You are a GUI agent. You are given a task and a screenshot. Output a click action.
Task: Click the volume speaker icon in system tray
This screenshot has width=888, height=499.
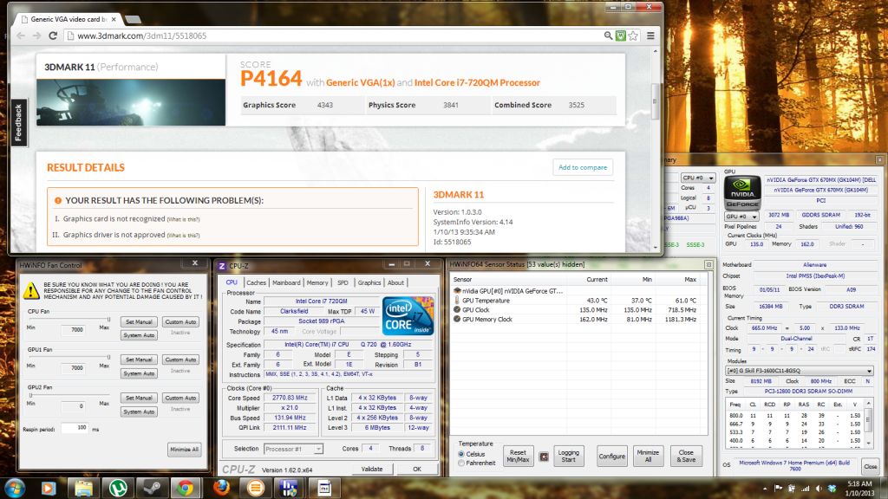819,489
